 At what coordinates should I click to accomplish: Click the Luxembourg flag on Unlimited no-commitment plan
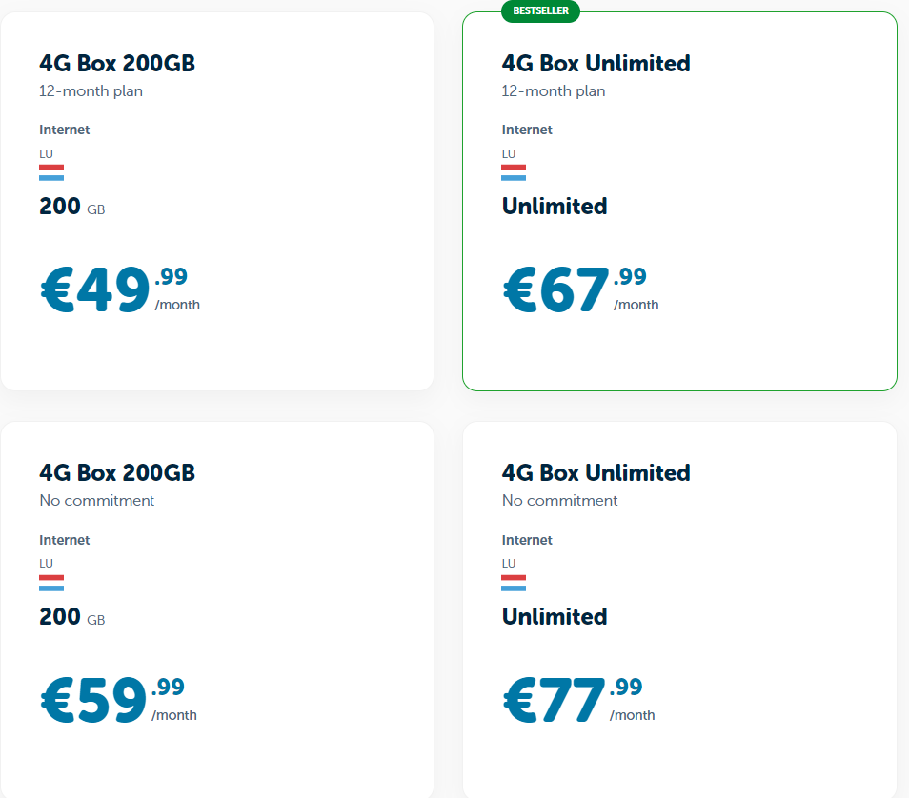[x=514, y=583]
